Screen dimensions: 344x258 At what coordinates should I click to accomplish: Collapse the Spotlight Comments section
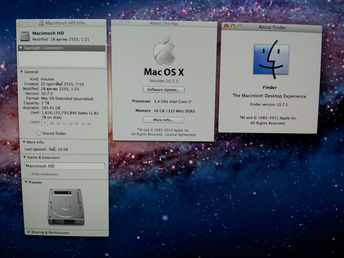[x=21, y=48]
